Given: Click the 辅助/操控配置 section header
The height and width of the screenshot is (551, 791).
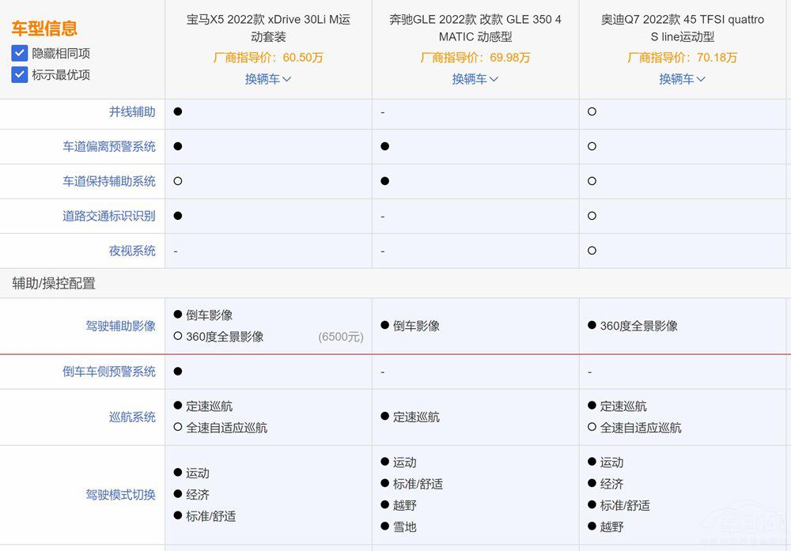Looking at the screenshot, I should 53,283.
